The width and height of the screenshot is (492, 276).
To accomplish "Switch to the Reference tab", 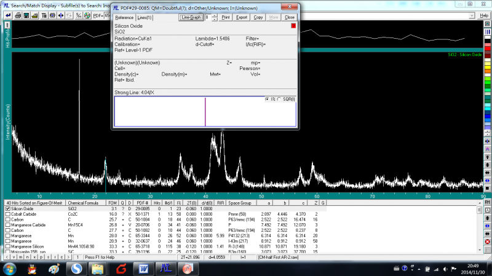I will (x=124, y=17).
